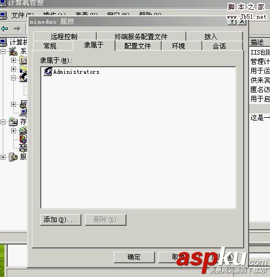Screen dimensions: 270x277
Task: Expand the event viewer tree node
Action: coord(13,60)
